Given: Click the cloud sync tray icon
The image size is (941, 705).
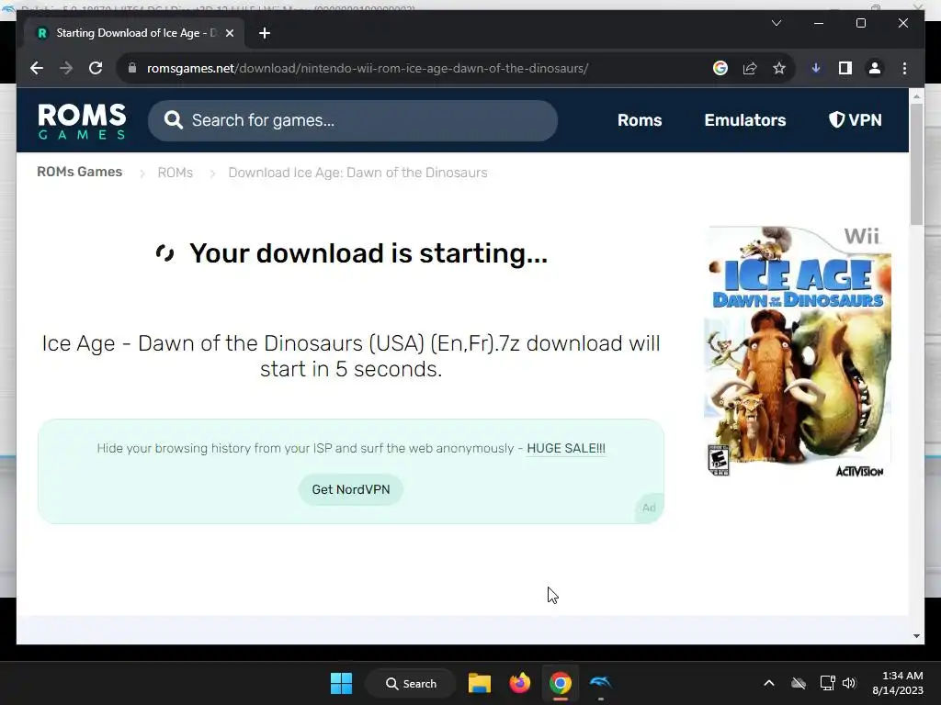Looking at the screenshot, I should pos(799,683).
